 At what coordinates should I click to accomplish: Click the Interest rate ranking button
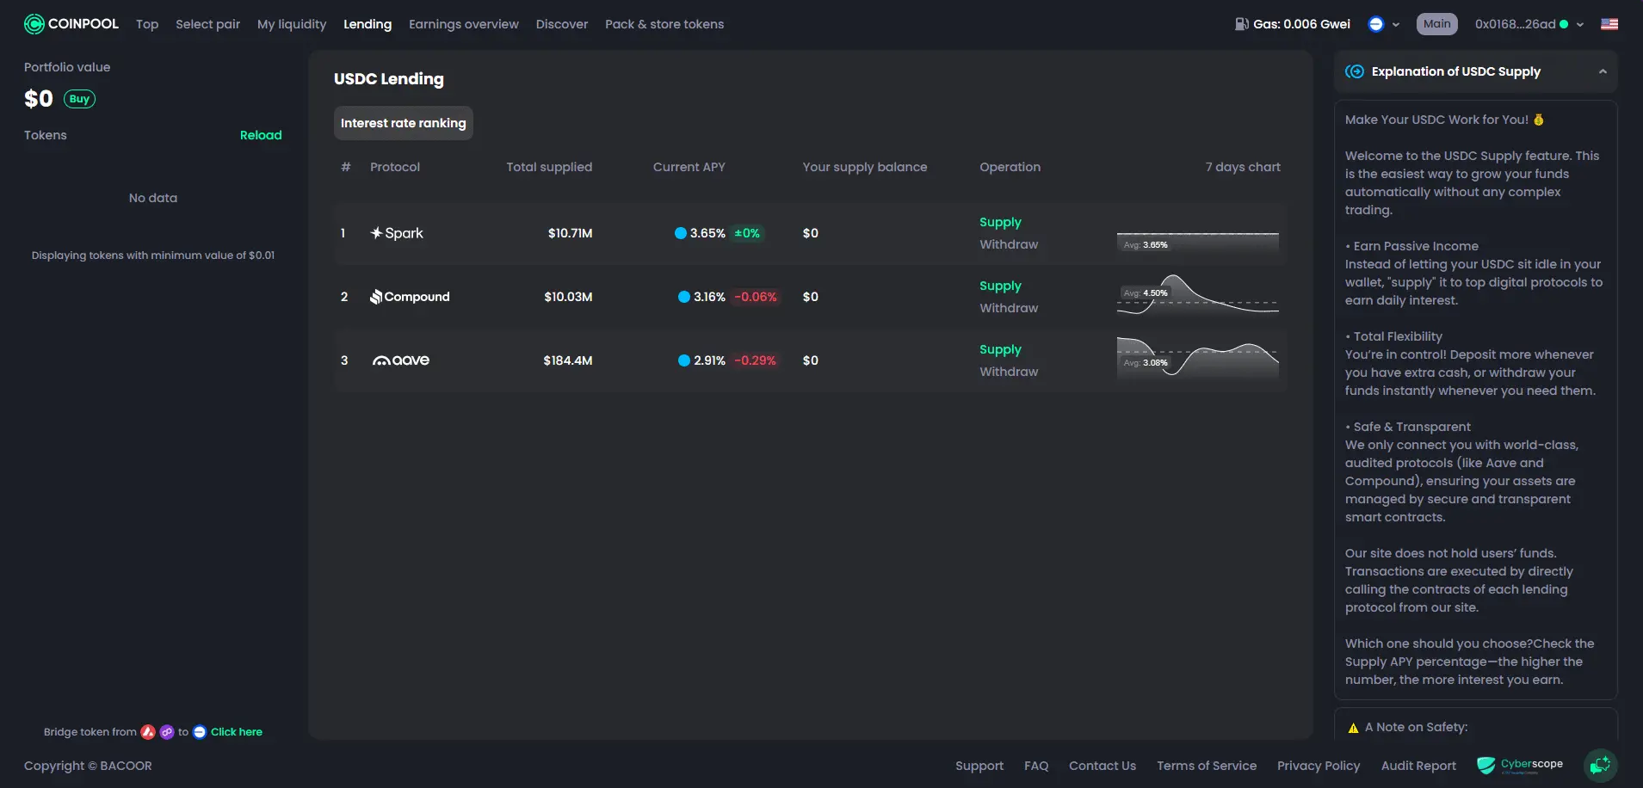(x=404, y=123)
